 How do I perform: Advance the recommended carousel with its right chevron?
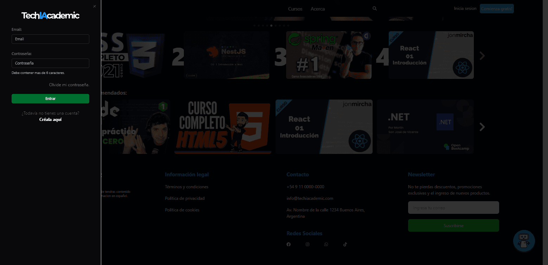482,127
